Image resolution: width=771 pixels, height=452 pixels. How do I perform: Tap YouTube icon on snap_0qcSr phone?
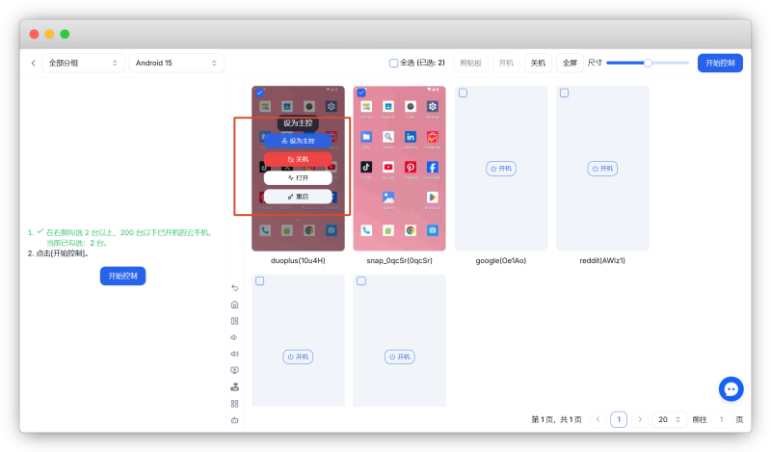[x=388, y=168]
